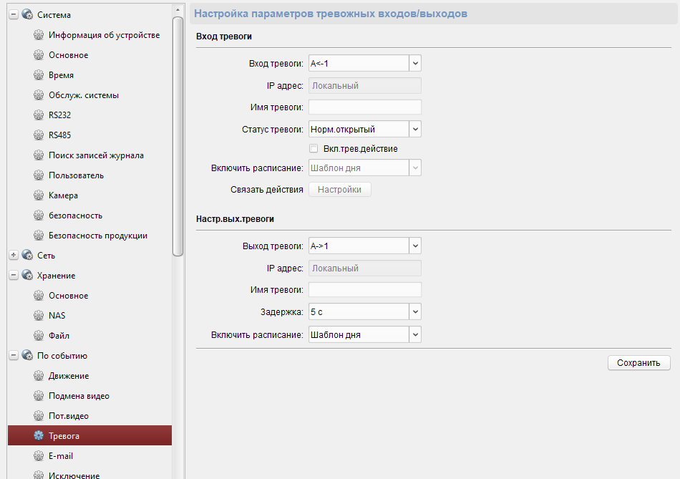The width and height of the screenshot is (680, 479).
Task: Click the globe icon next to Сеть
Action: coord(27,256)
